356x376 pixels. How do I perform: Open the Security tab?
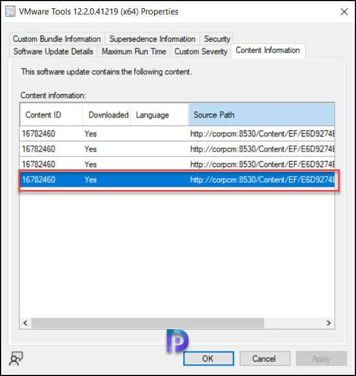(x=217, y=39)
